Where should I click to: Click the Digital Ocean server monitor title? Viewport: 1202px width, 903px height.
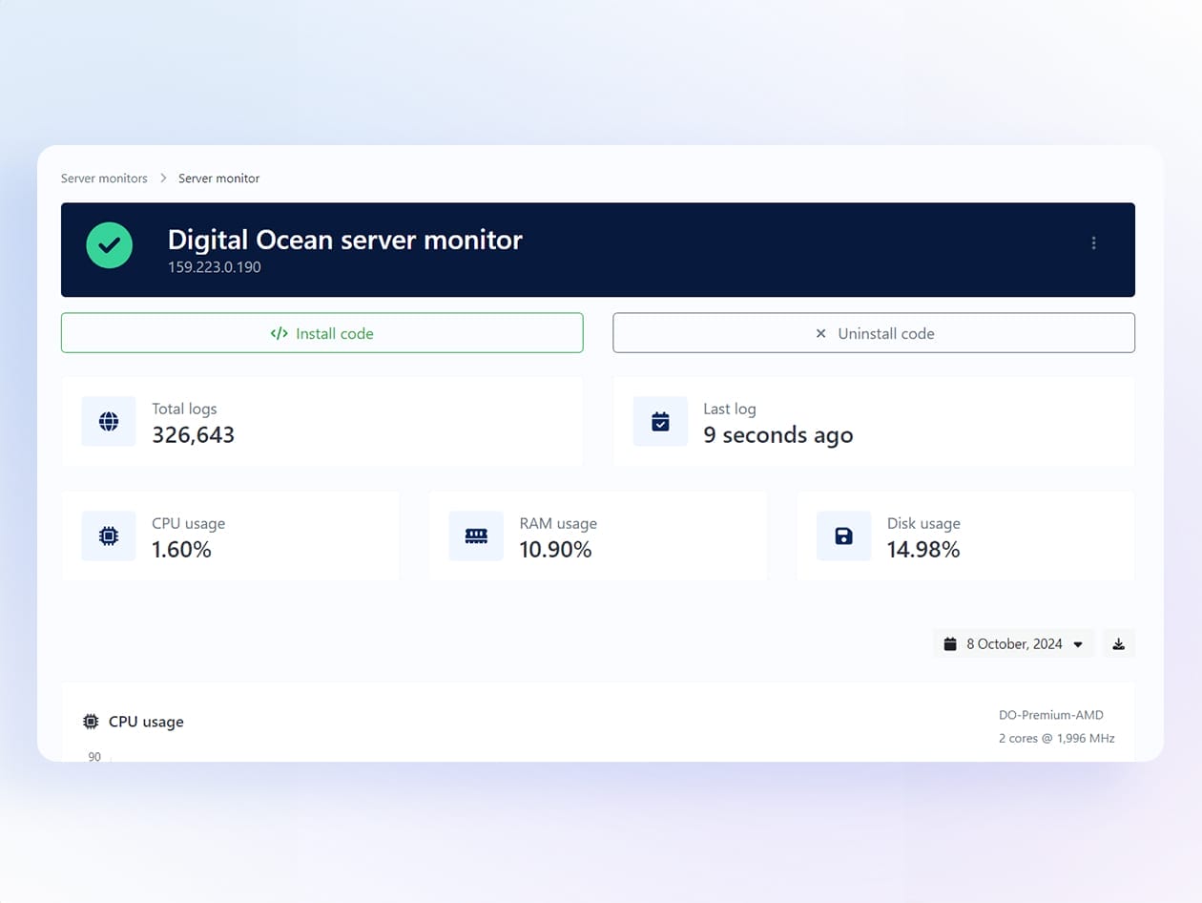click(344, 240)
